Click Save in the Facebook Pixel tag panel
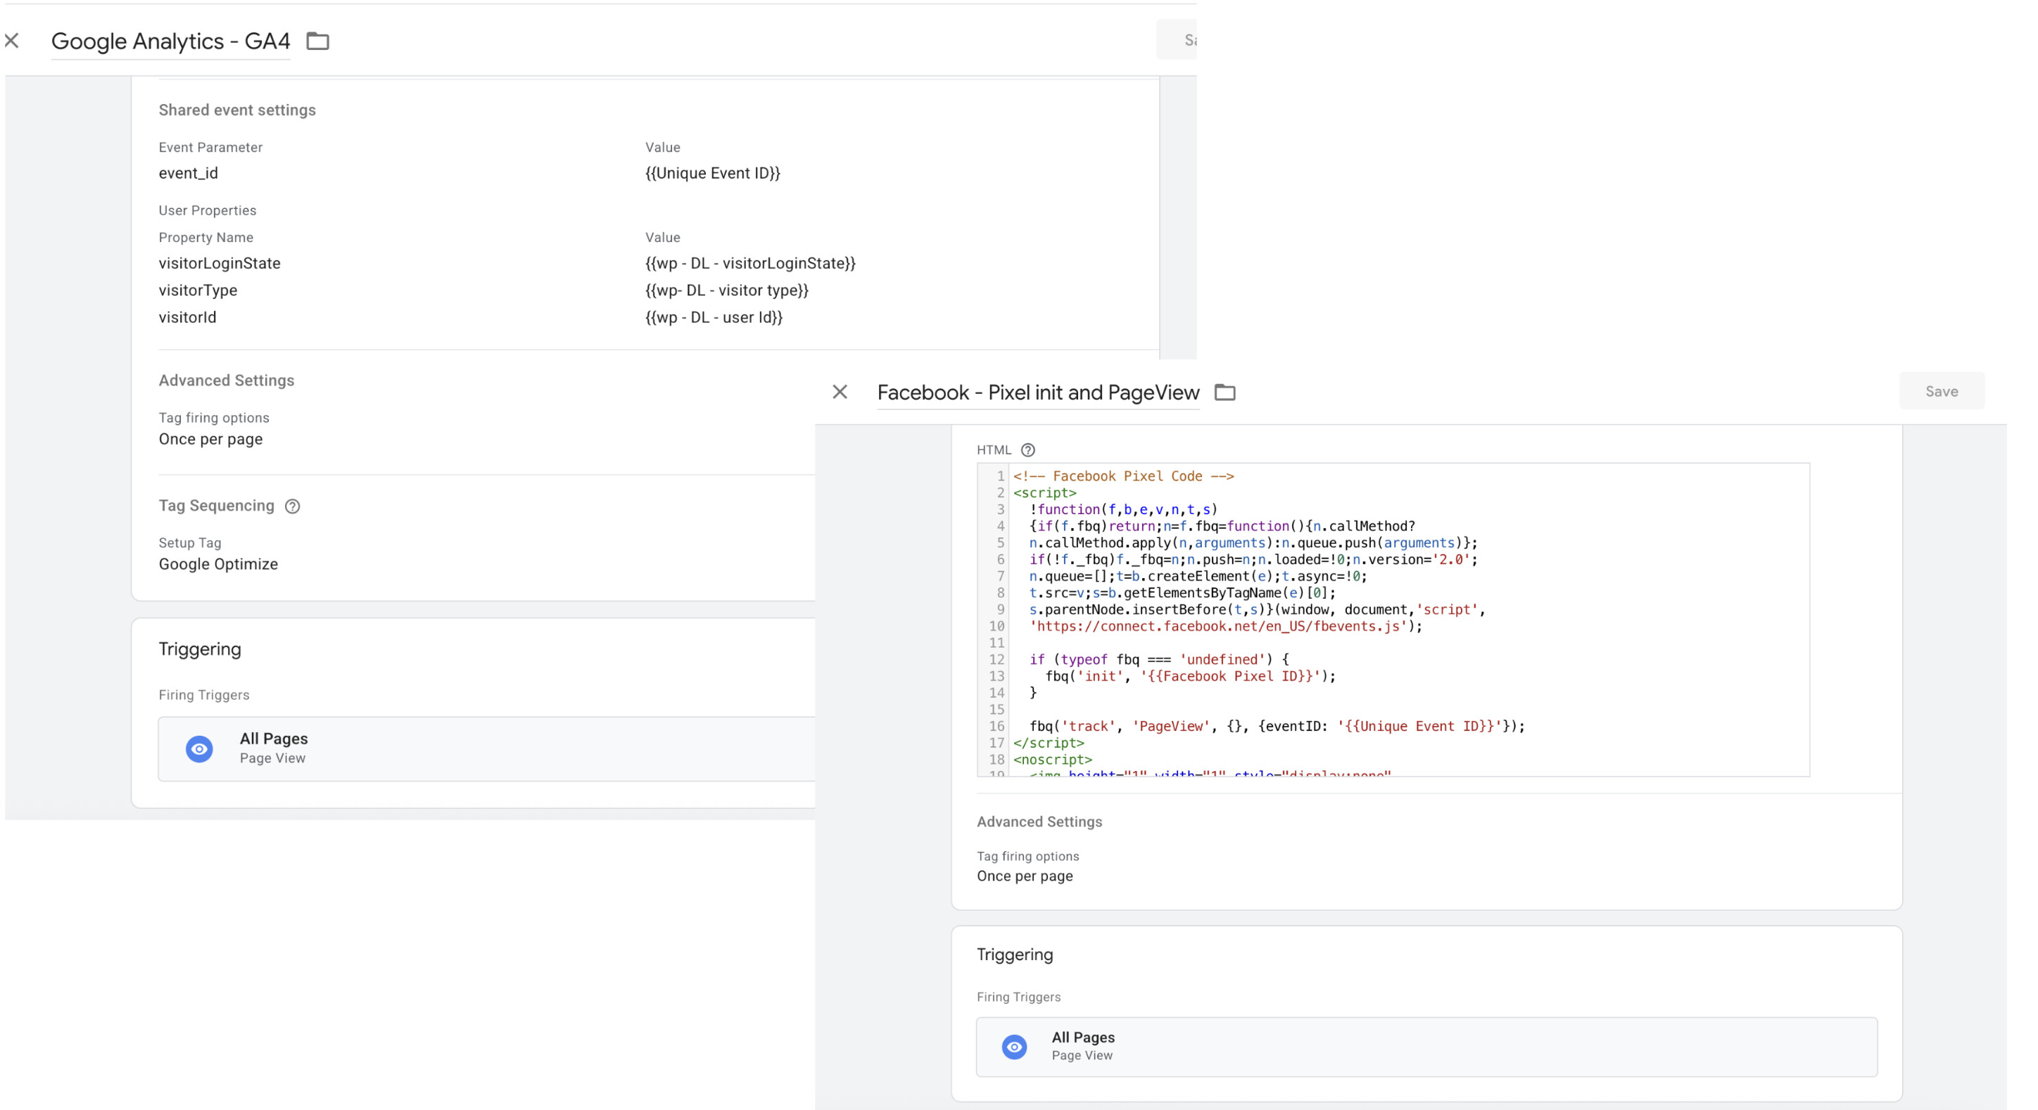2038x1110 pixels. coord(1942,391)
